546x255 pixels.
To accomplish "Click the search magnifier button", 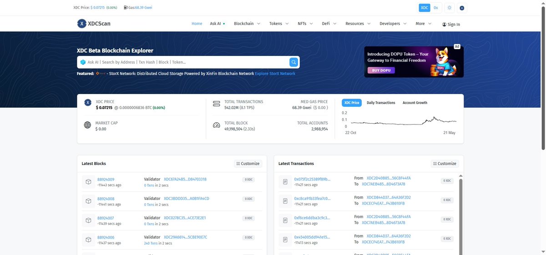I will 294,62.
